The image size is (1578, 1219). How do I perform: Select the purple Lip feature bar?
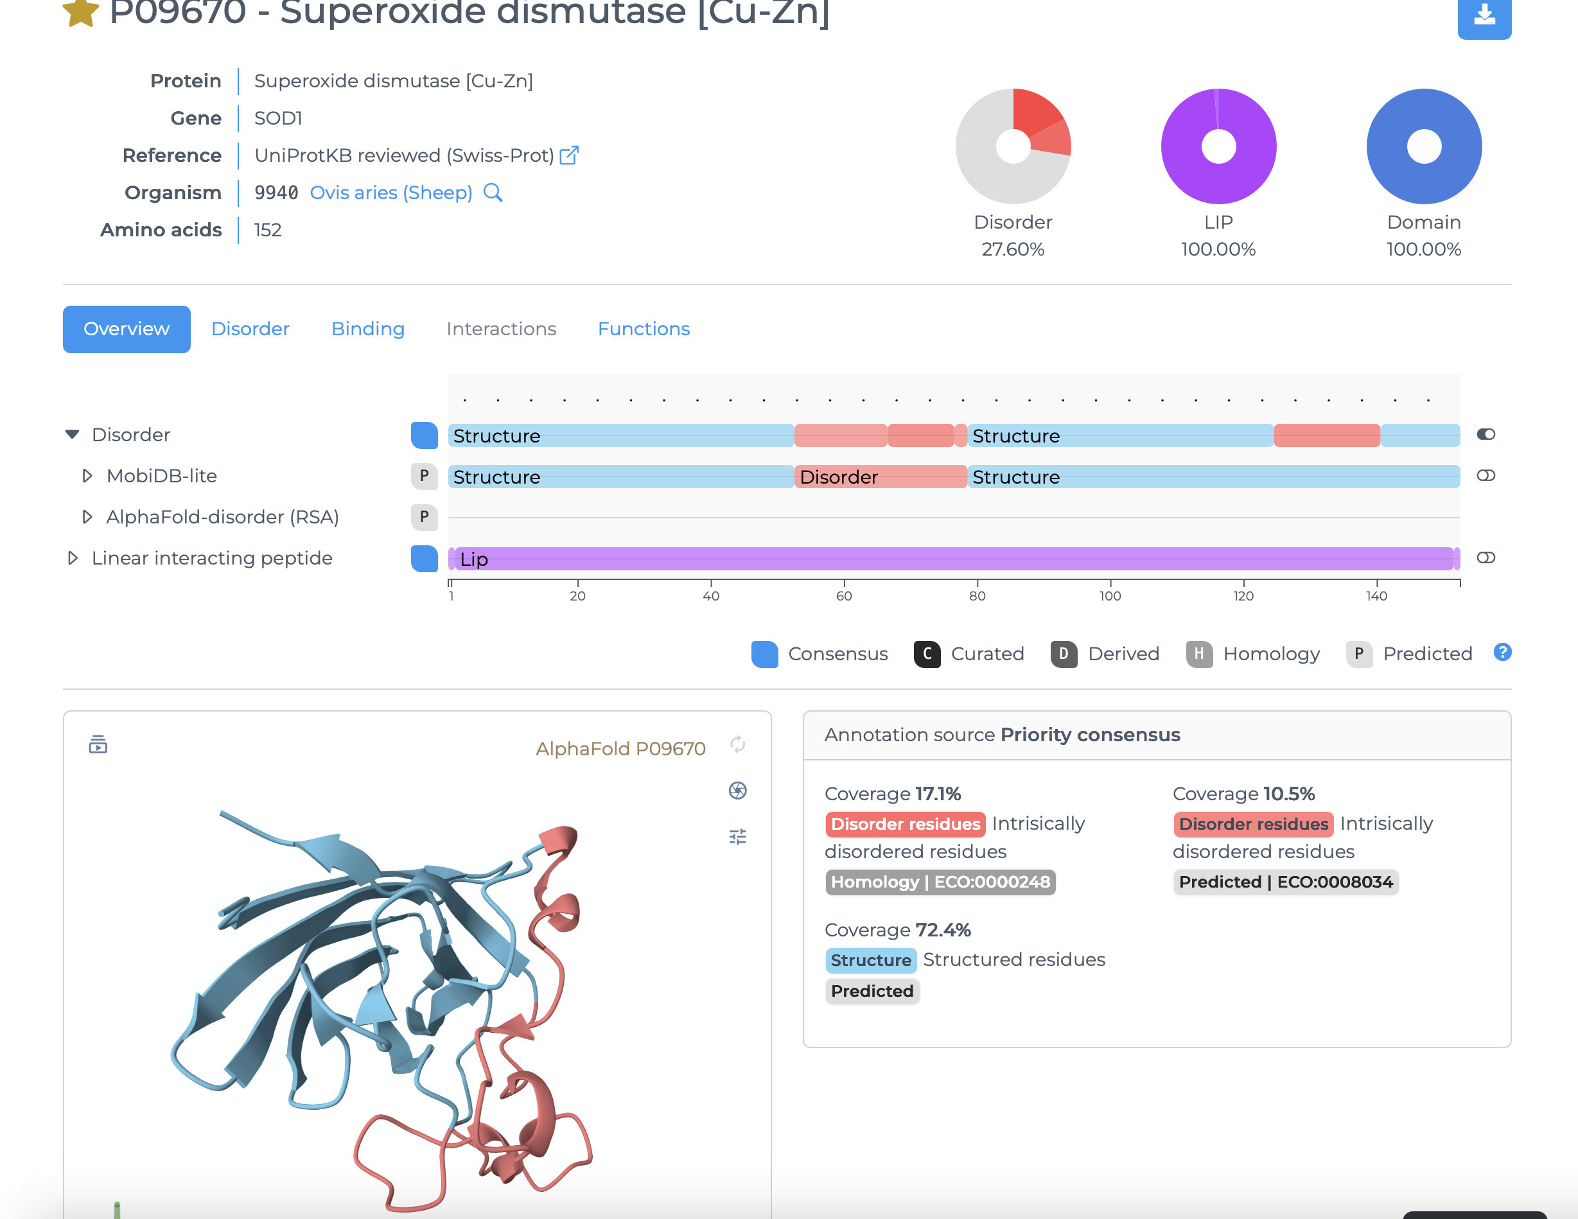(954, 559)
